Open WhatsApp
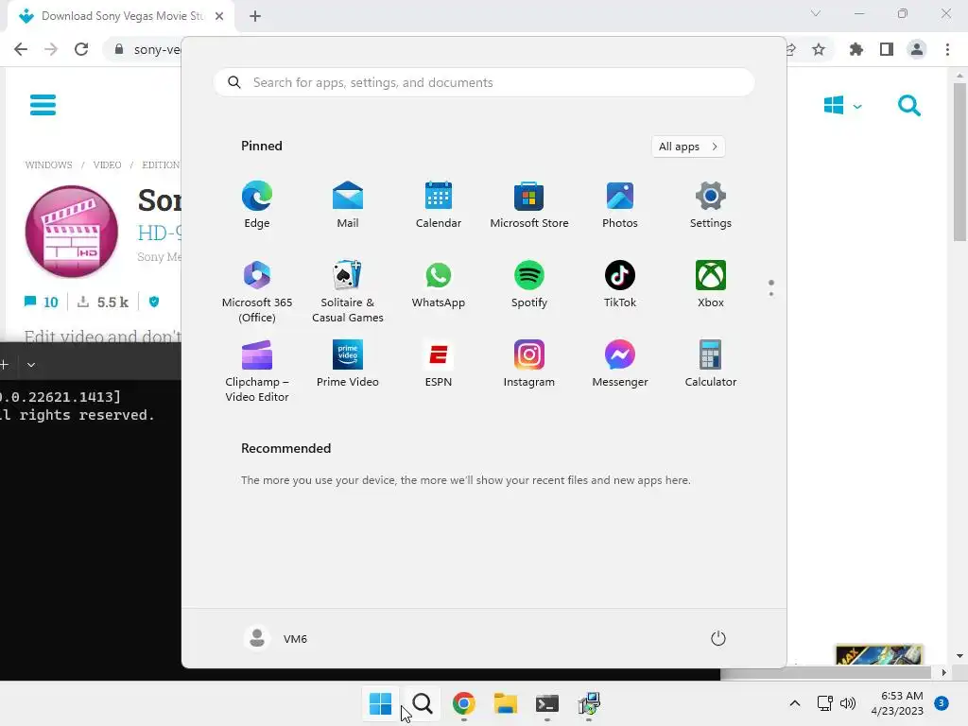This screenshot has width=968, height=726. tap(439, 285)
